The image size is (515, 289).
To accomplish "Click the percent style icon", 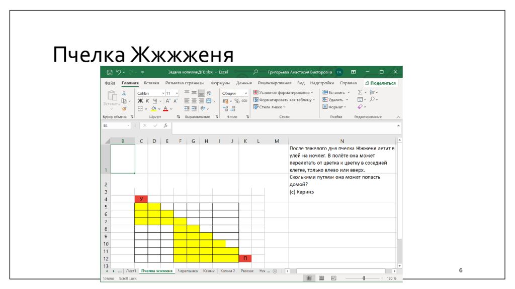I will 236,101.
